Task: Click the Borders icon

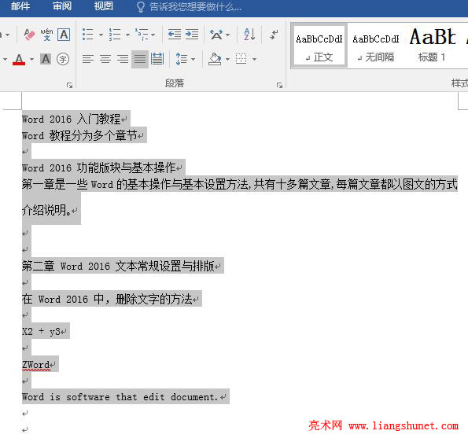Action: (241, 59)
